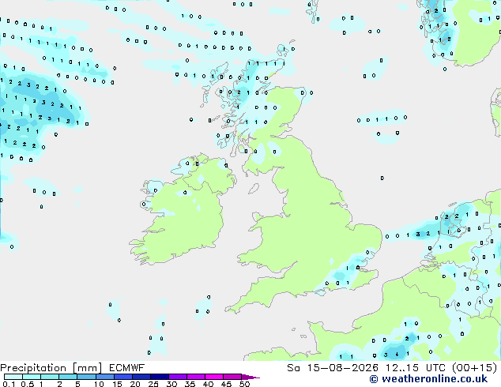Image resolution: width=501 pixels, height=387 pixels.
Task: Click the '25' legend value
Action: click(x=153, y=384)
